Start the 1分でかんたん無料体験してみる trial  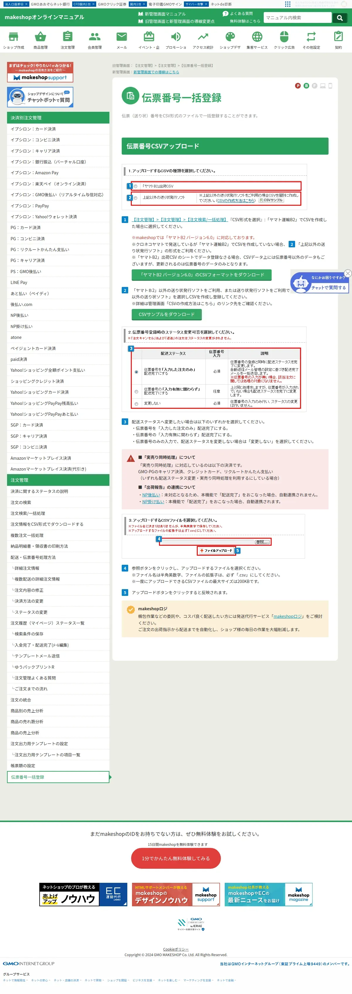point(176,858)
